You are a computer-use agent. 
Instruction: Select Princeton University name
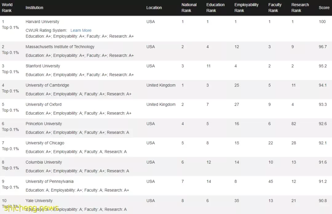click(x=44, y=124)
